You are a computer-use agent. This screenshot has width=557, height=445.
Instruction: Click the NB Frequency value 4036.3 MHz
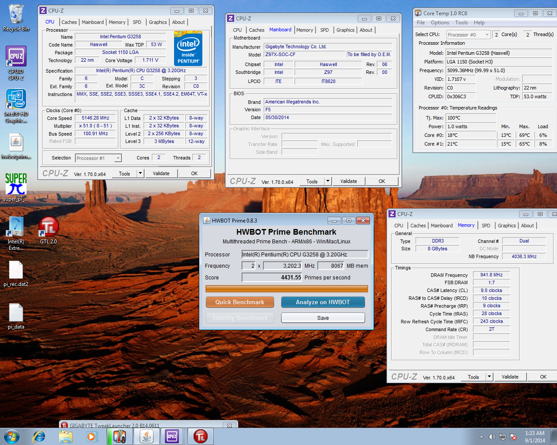[x=524, y=256]
